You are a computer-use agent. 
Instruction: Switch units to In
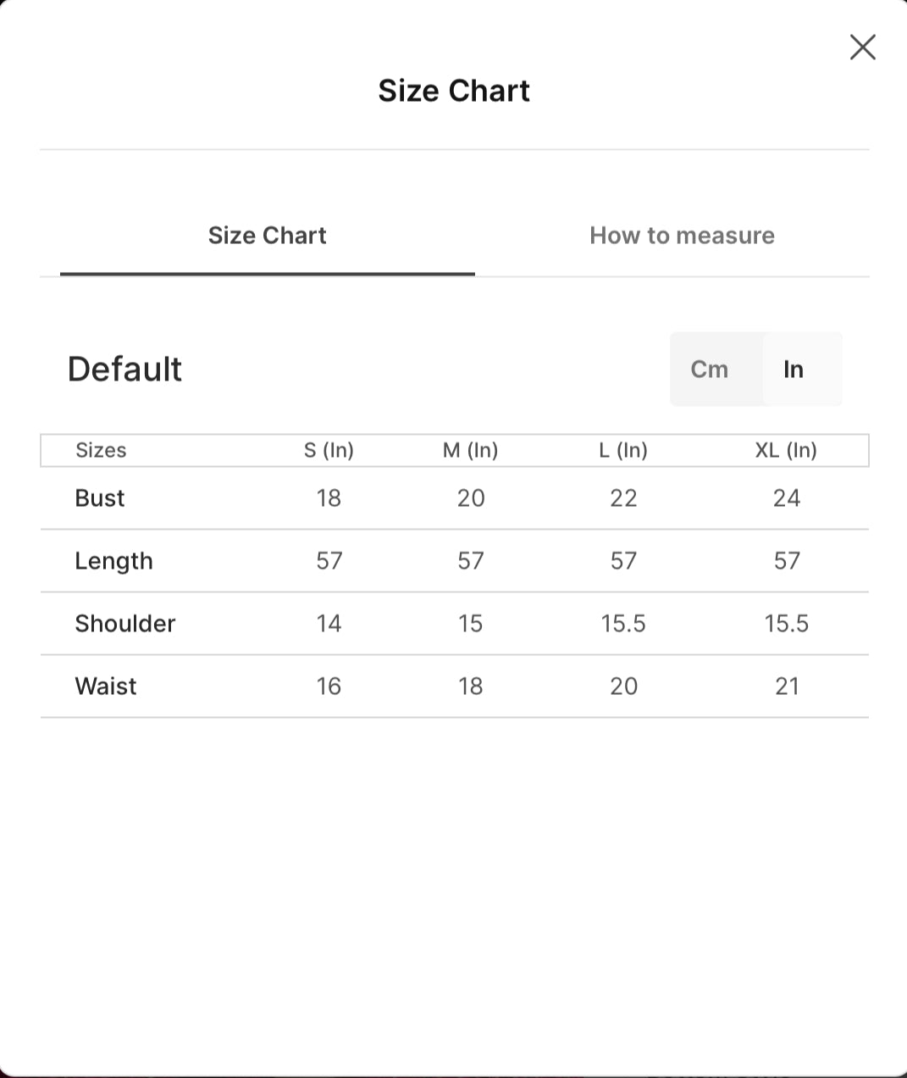point(794,369)
